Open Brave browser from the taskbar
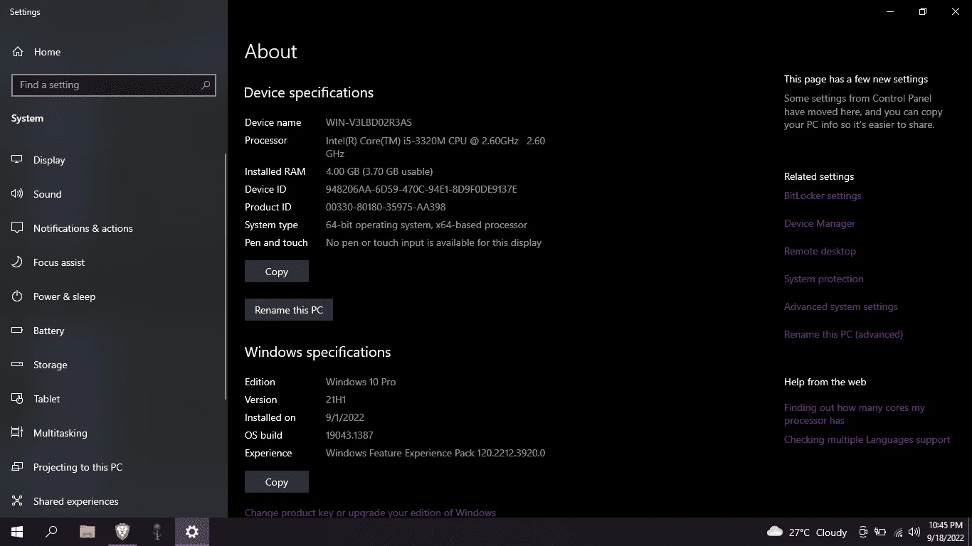This screenshot has height=546, width=972. 122,532
